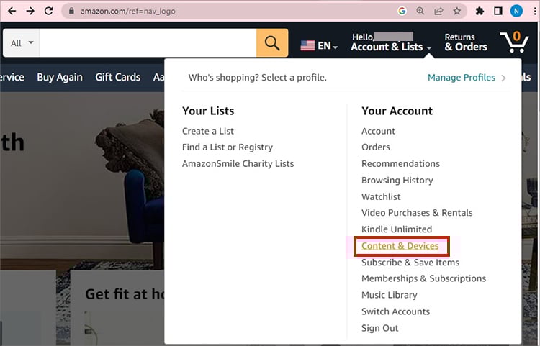Open the All search category dropdown
The width and height of the screenshot is (540, 346).
pos(22,43)
